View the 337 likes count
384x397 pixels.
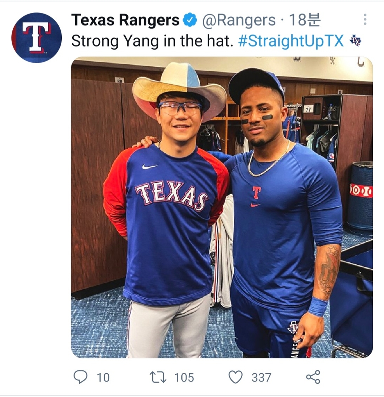click(x=261, y=377)
